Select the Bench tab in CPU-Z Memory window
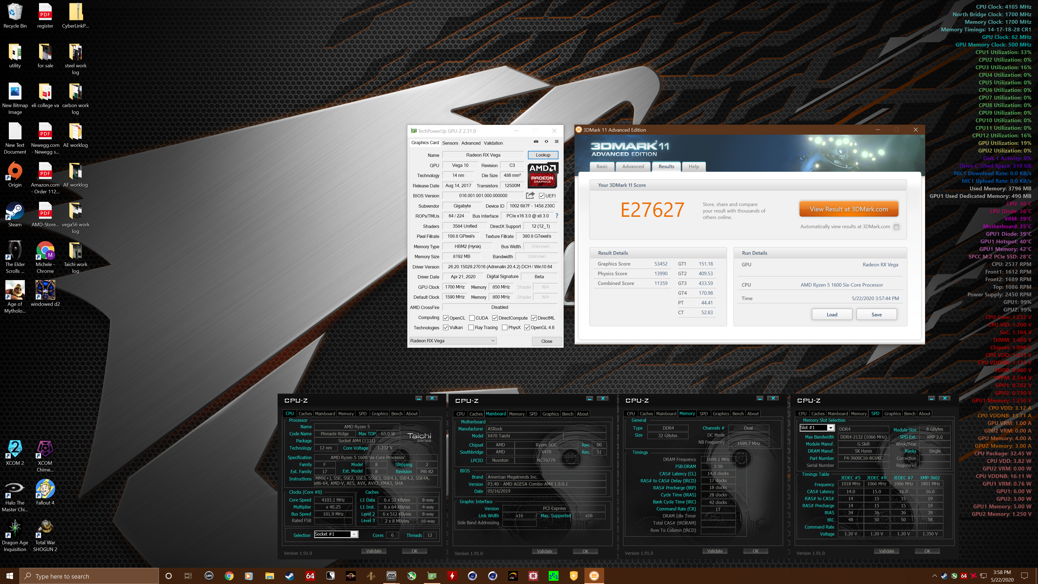Screen dimensions: 1038x584 point(738,413)
